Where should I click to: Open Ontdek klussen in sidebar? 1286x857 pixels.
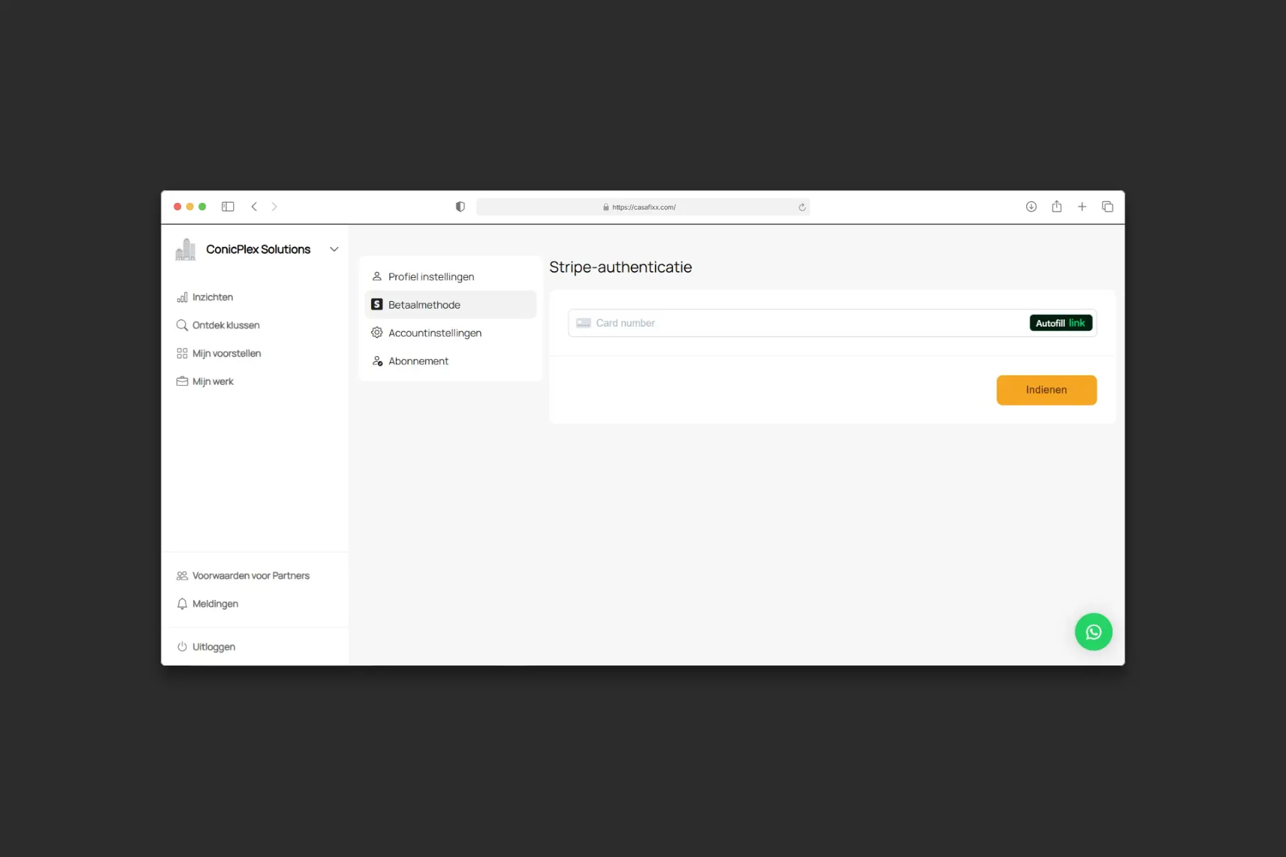tap(226, 325)
